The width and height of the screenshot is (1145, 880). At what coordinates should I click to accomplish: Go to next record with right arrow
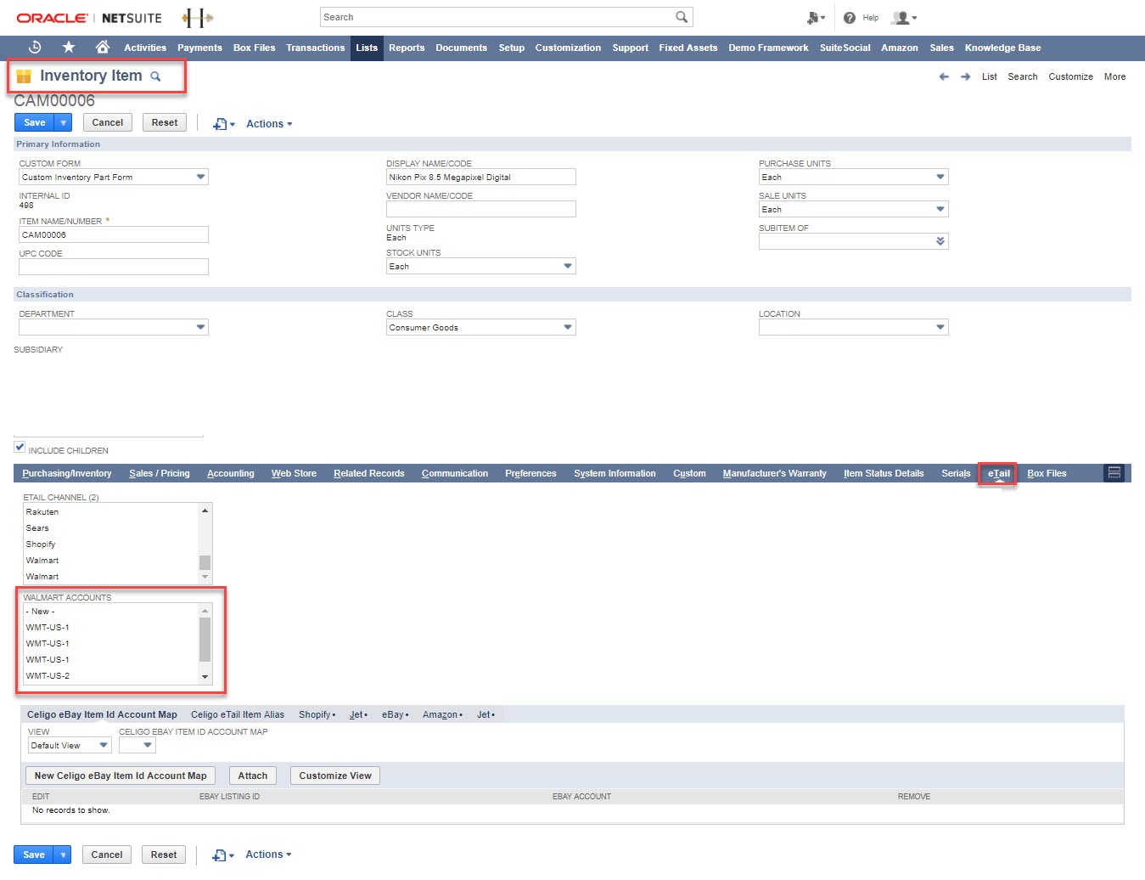(966, 76)
